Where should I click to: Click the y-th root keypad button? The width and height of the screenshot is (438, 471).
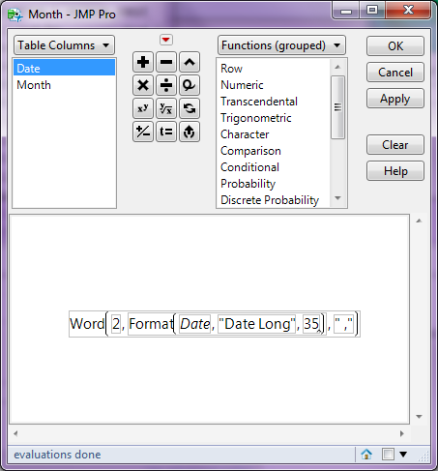point(166,108)
